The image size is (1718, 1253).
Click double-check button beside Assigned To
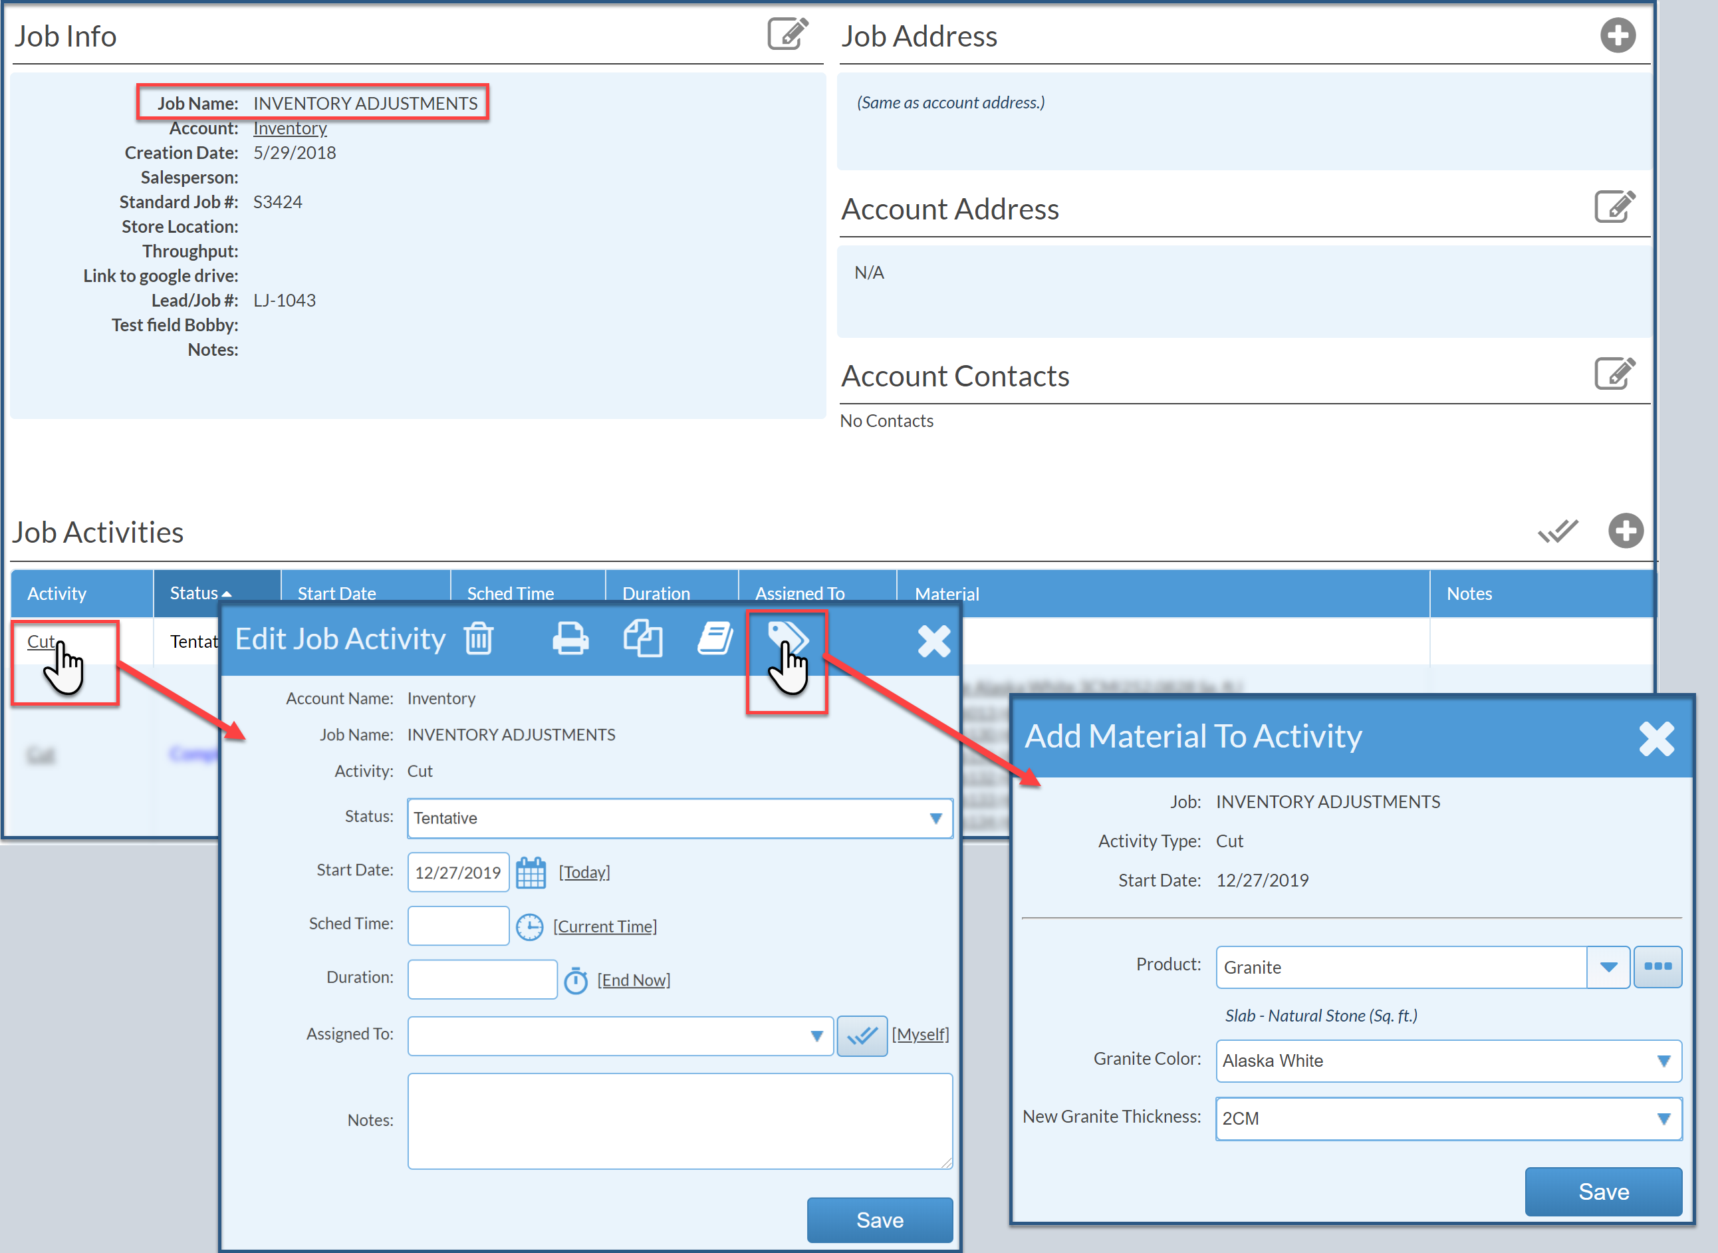pos(862,1036)
